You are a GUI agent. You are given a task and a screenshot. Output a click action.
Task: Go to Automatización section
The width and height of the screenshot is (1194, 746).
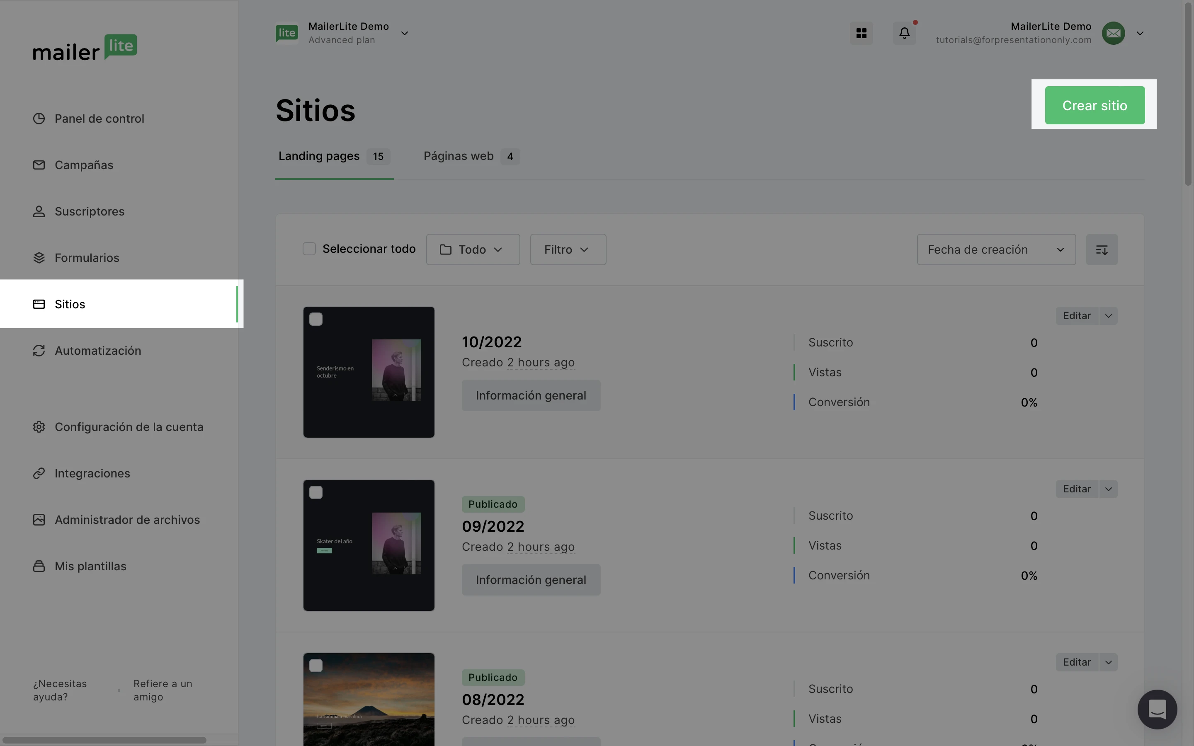tap(98, 351)
